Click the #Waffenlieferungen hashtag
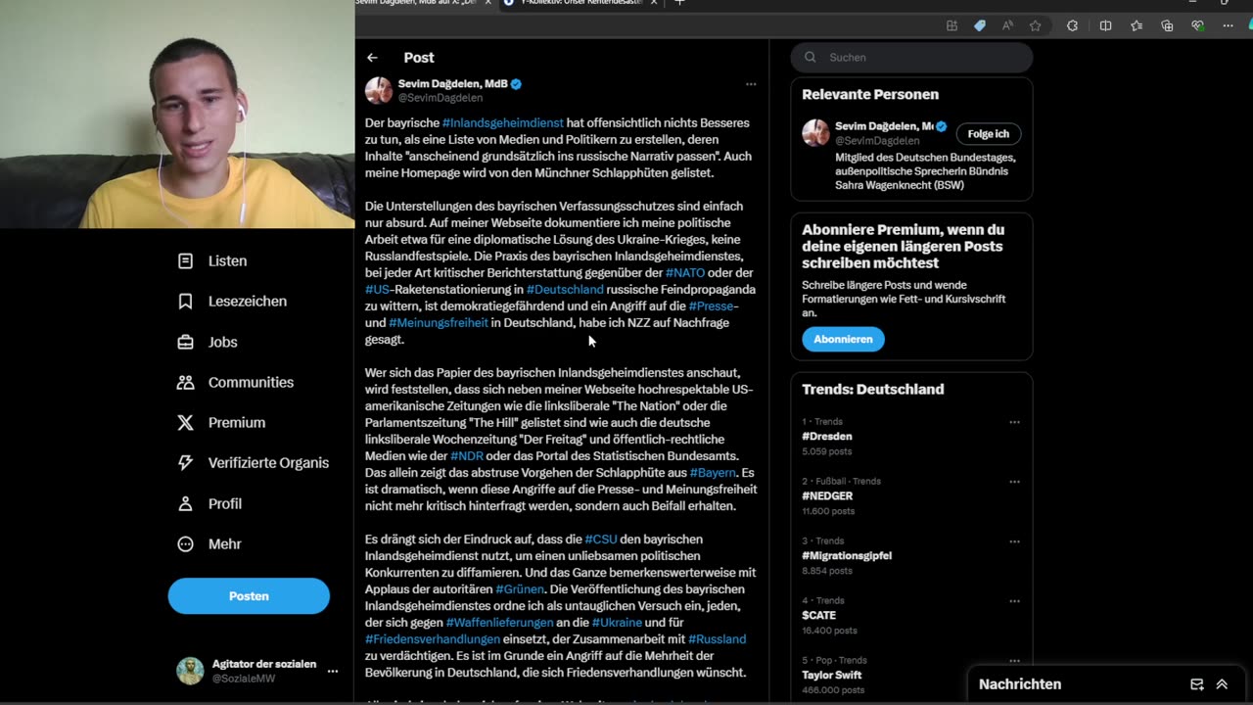This screenshot has width=1253, height=705. 499,623
